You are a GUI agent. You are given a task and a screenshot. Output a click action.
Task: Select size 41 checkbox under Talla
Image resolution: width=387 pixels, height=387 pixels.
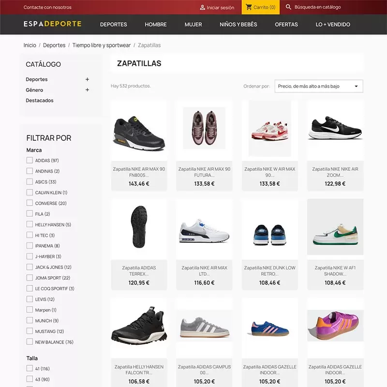(x=30, y=368)
